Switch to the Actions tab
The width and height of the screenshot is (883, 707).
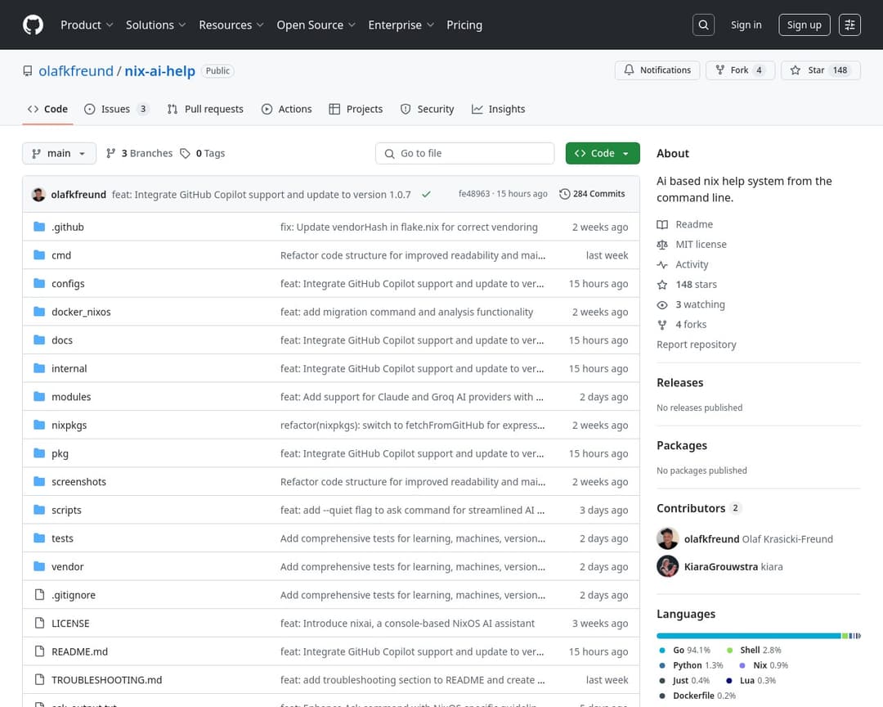pyautogui.click(x=287, y=109)
